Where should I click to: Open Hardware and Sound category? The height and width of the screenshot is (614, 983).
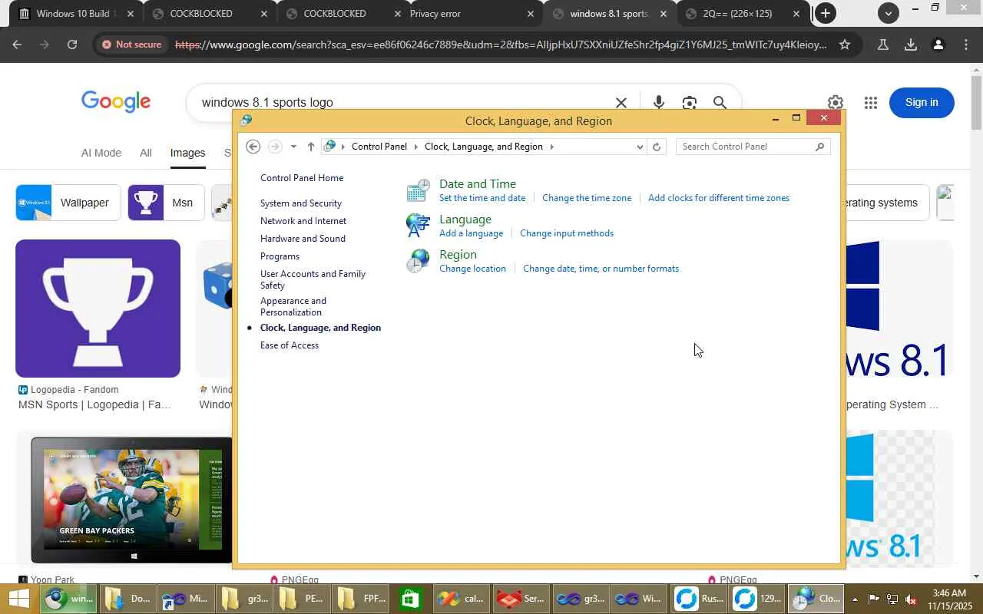tap(303, 239)
